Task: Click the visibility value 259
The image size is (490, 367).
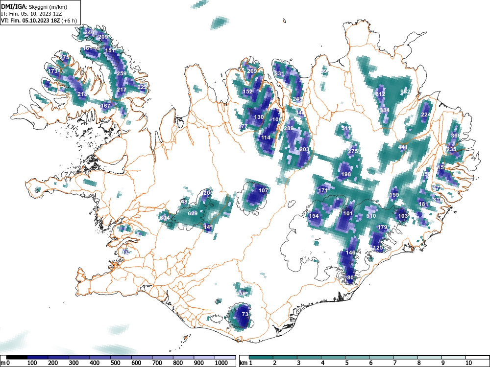Action: (121, 74)
